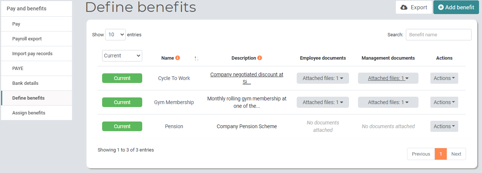The image size is (482, 173).
Task: Click the Current status badge for Gym Membership
Action: [122, 102]
